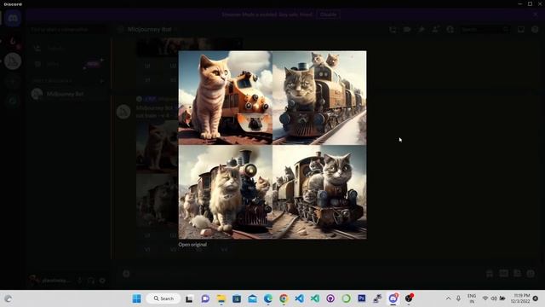The height and width of the screenshot is (307, 545).
Task: Click the Disable button in Streamer Mode banner
Action: [x=328, y=14]
